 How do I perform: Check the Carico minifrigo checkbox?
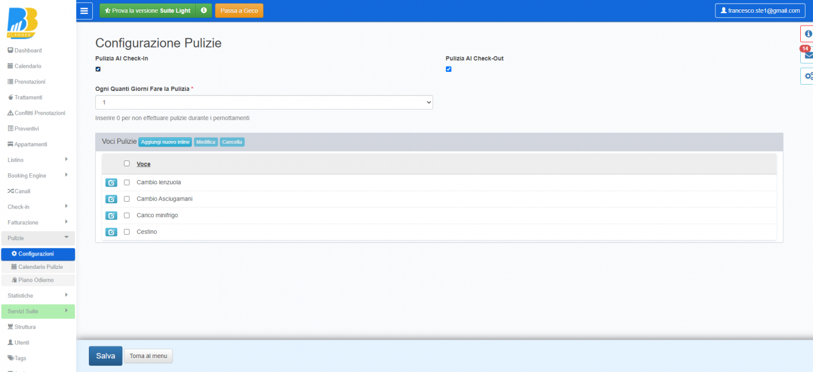click(127, 216)
